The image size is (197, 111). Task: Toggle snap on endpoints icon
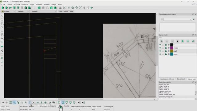[x=14, y=103]
